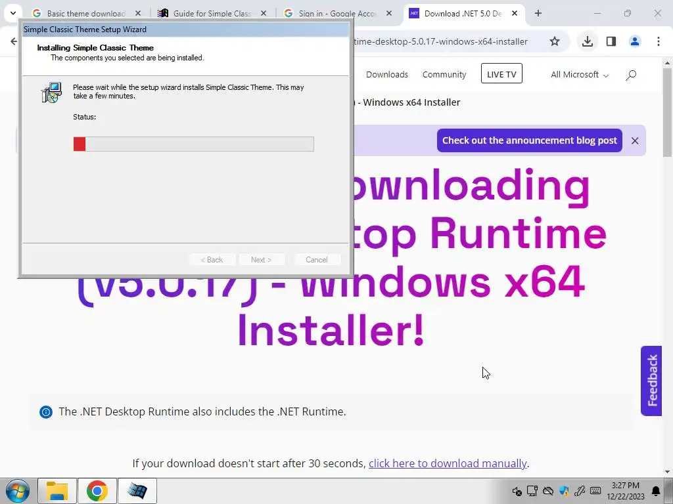This screenshot has height=504, width=673.
Task: Click scrollbar up arrow
Action: pyautogui.click(x=668, y=62)
